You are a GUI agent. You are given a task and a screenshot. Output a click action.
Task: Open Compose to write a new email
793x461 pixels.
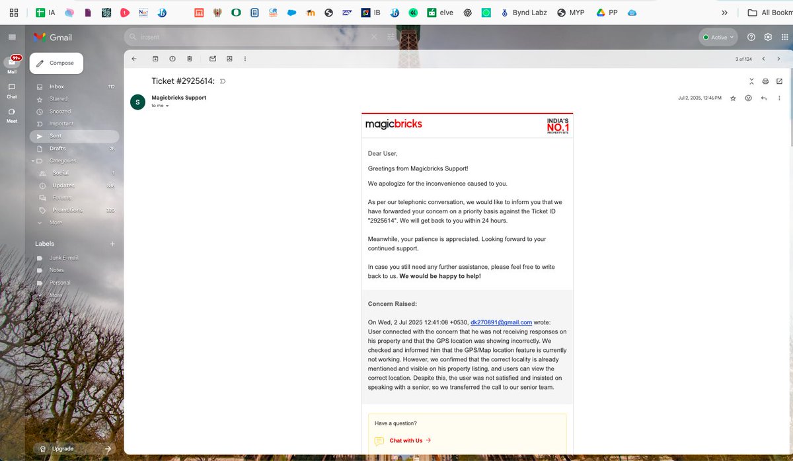(x=56, y=63)
